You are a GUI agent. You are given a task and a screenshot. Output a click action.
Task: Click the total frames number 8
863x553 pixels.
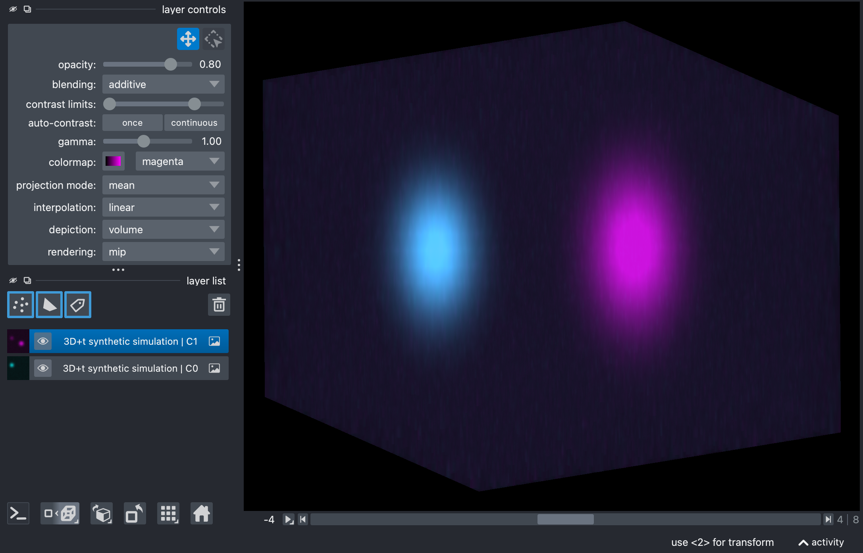[x=856, y=519]
